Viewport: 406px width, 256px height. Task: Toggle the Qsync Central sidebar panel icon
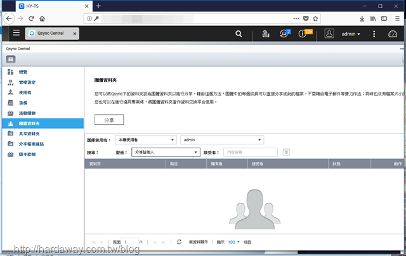[11, 59]
